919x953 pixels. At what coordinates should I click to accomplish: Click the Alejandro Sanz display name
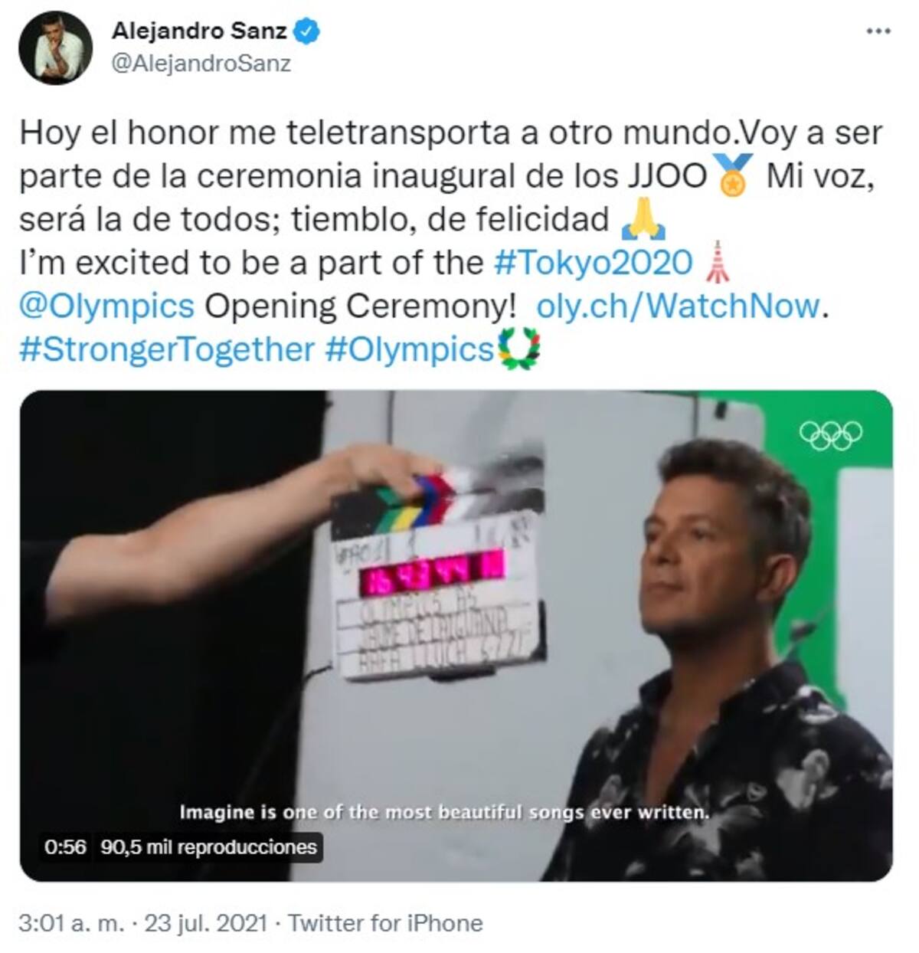click(199, 31)
